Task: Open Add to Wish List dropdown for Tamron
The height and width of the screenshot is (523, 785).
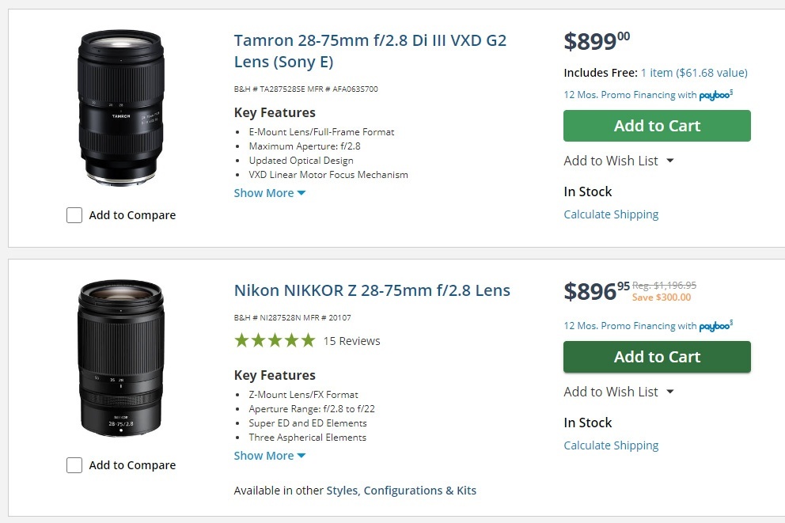Action: 619,161
